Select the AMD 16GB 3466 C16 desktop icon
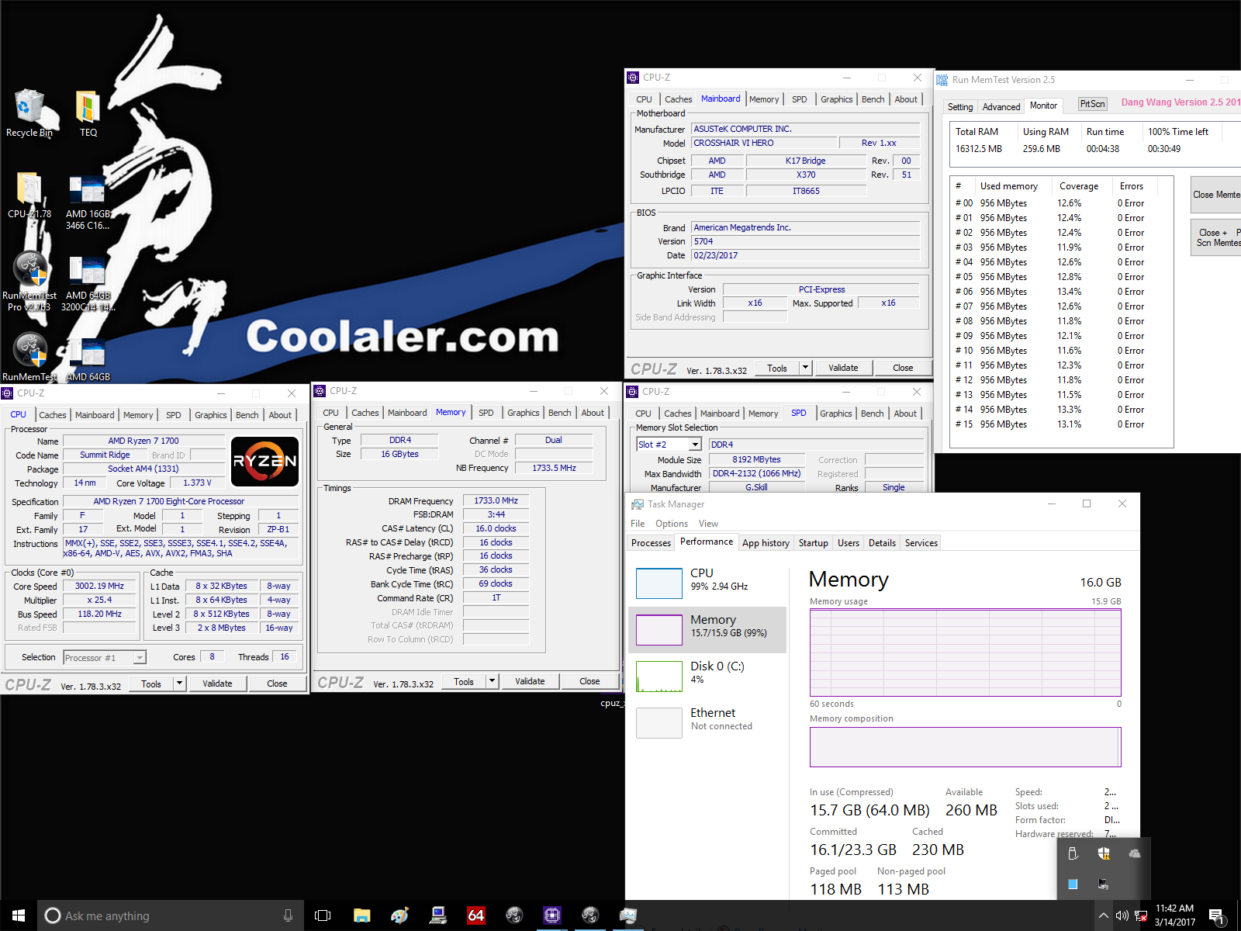Viewport: 1241px width, 931px height. pos(88,202)
